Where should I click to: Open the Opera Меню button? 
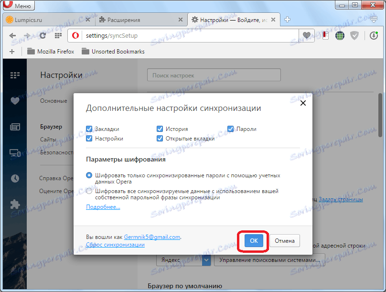pos(19,5)
